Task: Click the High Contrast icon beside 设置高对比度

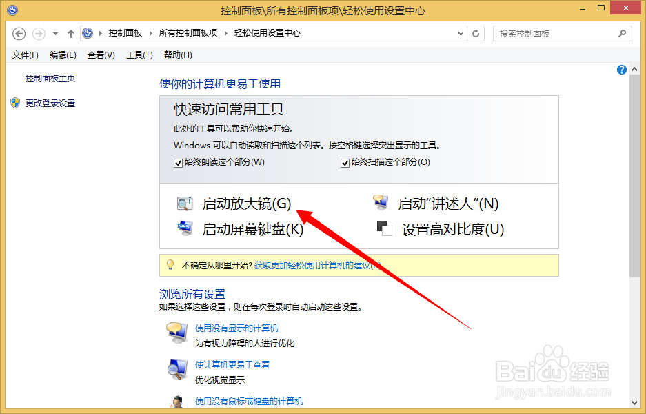Action: (383, 227)
